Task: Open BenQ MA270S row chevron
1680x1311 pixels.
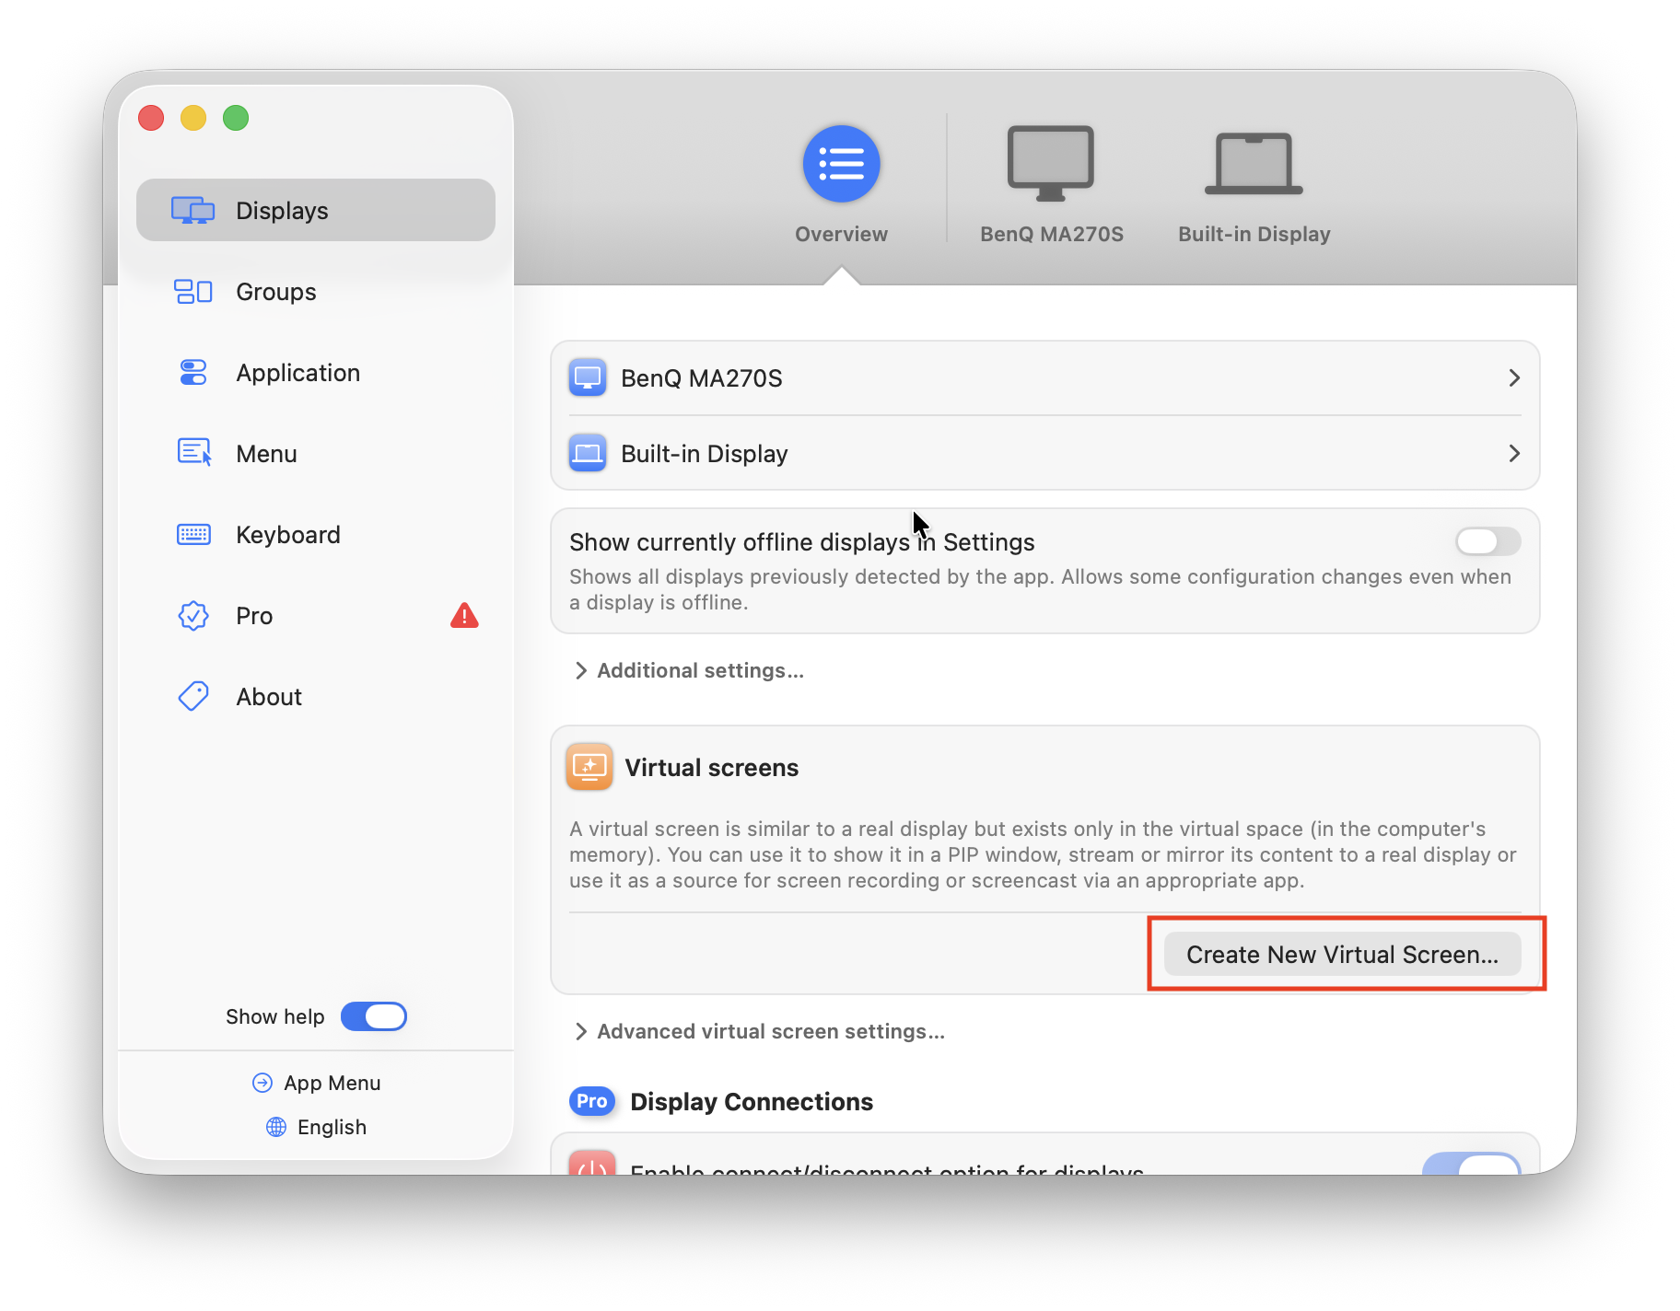Action: pos(1513,377)
